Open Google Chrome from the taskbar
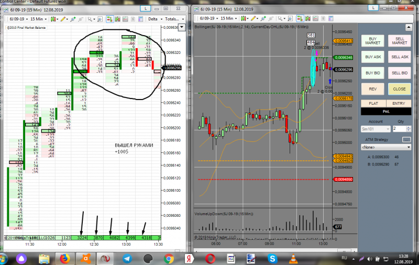 point(169,259)
